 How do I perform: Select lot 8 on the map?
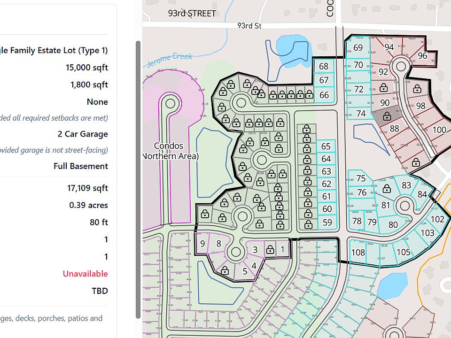[x=218, y=244]
